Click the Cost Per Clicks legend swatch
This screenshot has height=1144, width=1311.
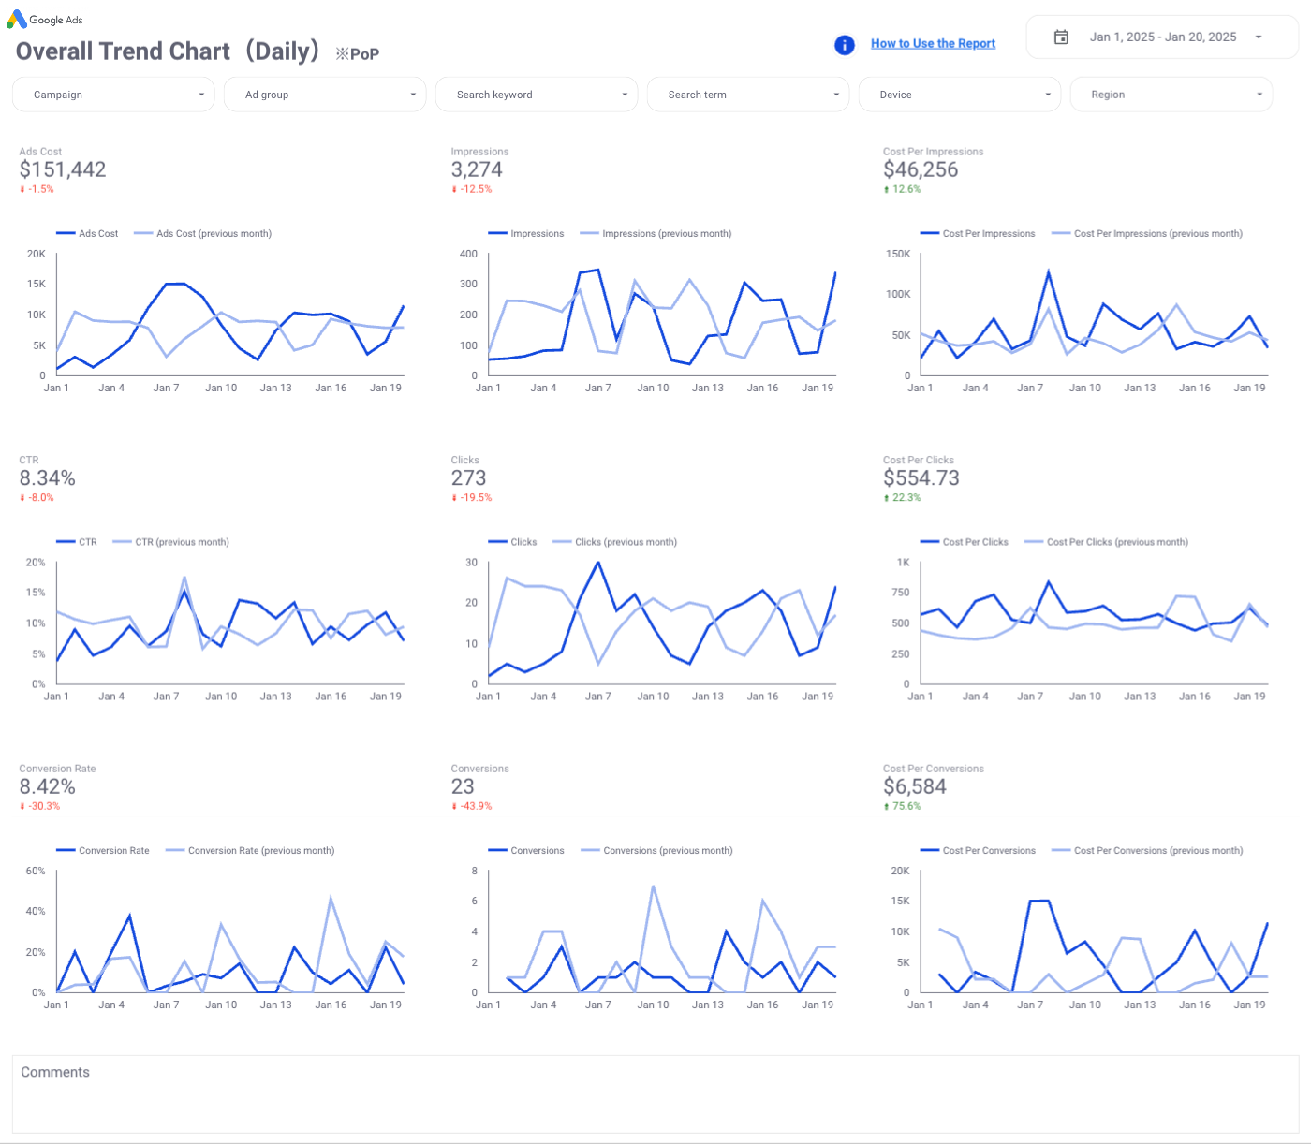(929, 542)
